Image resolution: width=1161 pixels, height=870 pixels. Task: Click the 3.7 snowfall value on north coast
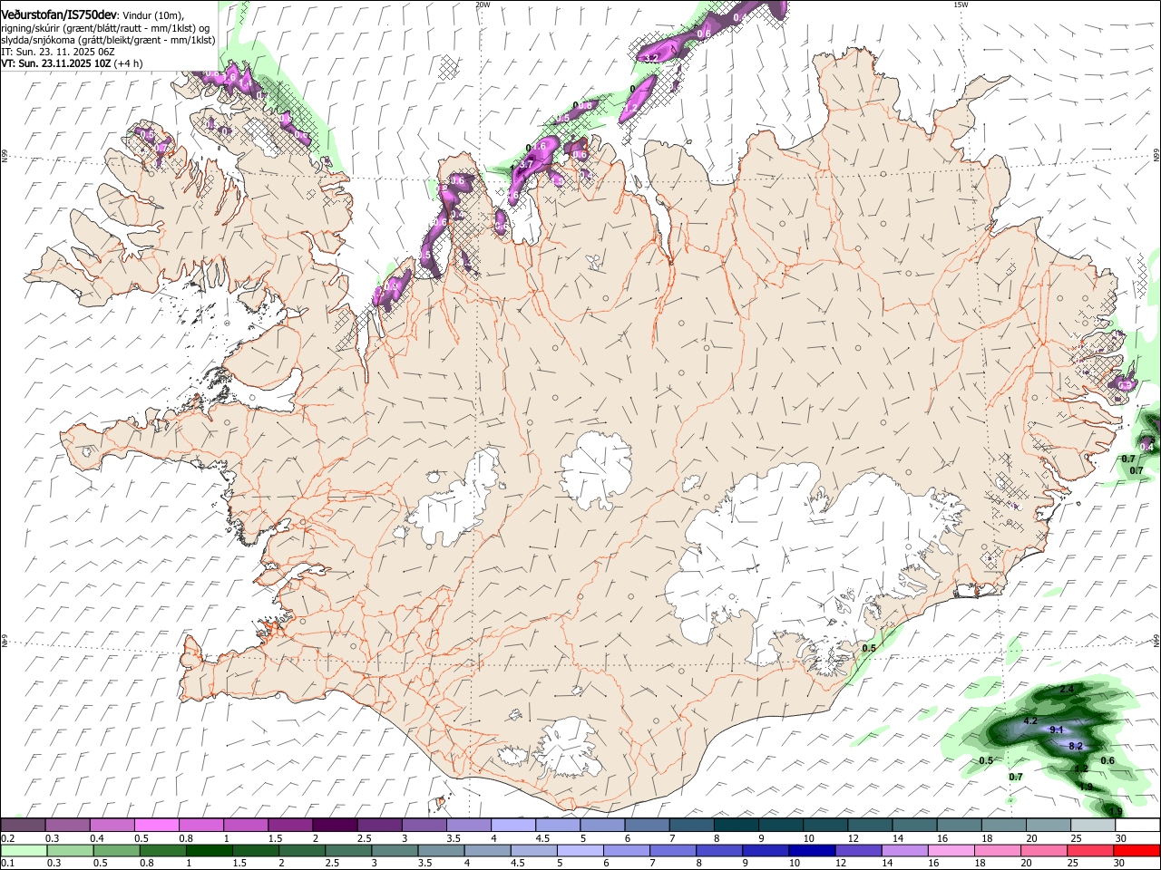(x=524, y=165)
